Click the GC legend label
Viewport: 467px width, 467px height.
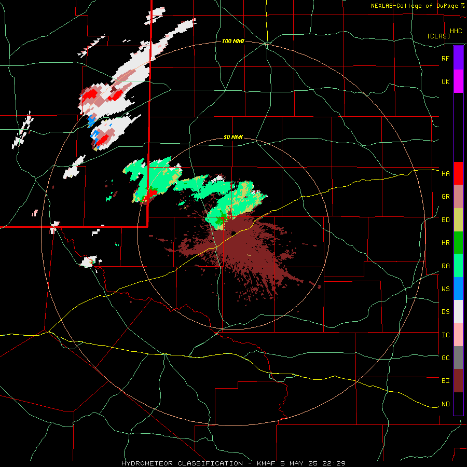(x=445, y=358)
